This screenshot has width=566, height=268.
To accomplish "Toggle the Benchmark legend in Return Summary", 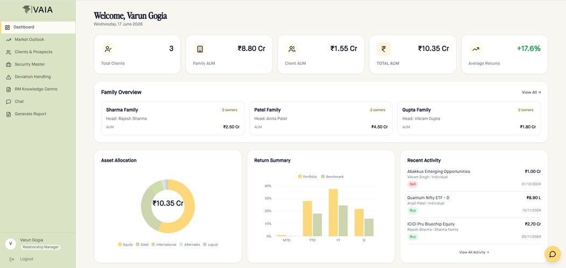I will click(x=323, y=177).
